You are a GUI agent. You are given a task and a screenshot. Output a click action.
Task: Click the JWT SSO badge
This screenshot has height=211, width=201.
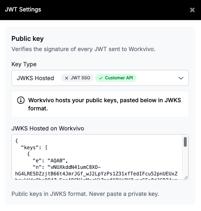[77, 78]
